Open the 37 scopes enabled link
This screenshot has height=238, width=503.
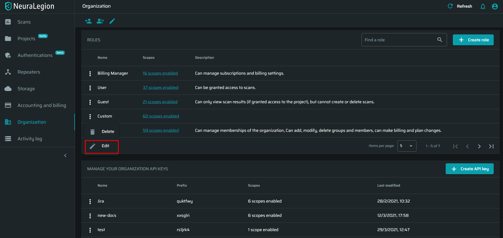tap(160, 88)
